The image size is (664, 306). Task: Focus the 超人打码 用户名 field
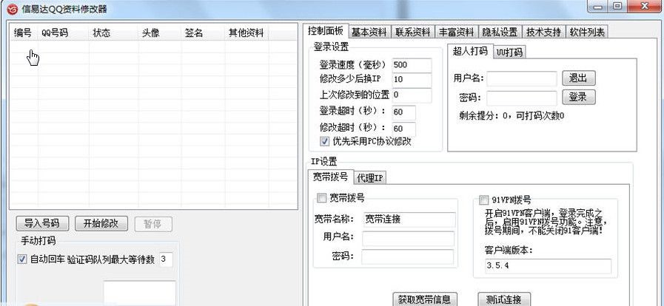tap(522, 78)
